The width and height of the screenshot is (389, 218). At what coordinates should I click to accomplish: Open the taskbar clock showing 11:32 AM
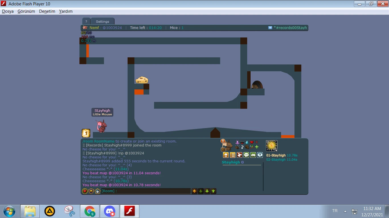coord(372,211)
